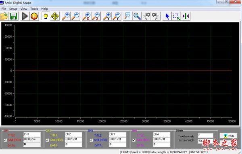Click the CH1 DATA value field
This screenshot has height=154, width=242.
point(32,144)
